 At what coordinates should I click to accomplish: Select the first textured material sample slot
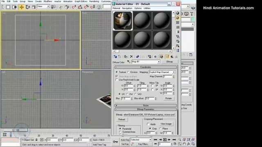click(x=123, y=21)
